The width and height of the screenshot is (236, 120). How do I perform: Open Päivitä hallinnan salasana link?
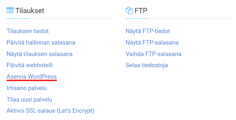click(x=41, y=43)
